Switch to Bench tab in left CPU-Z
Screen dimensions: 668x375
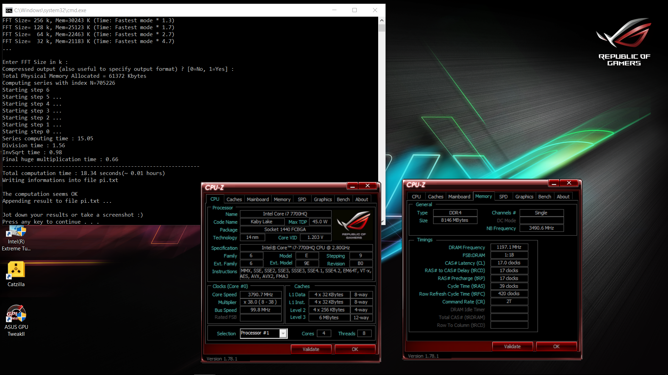coord(343,199)
